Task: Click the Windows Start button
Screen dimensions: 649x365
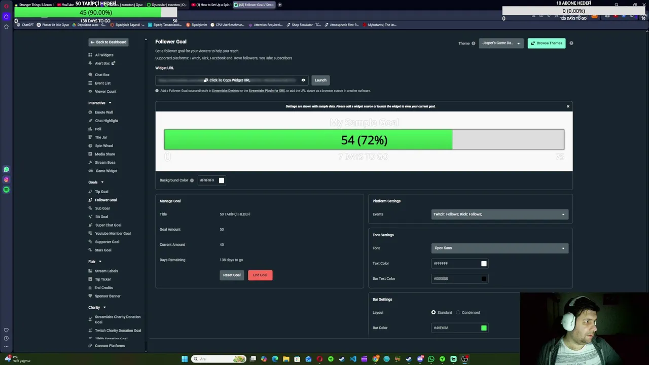Action: pyautogui.click(x=185, y=359)
